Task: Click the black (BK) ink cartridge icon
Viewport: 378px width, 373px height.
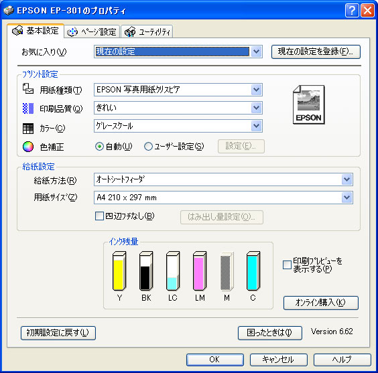Action: click(146, 271)
